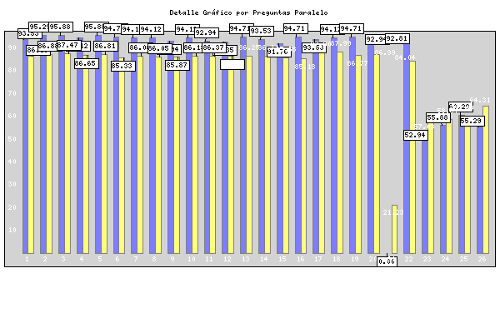Click x-axis label 13
Screen dimensions: 500x333
click(x=246, y=259)
